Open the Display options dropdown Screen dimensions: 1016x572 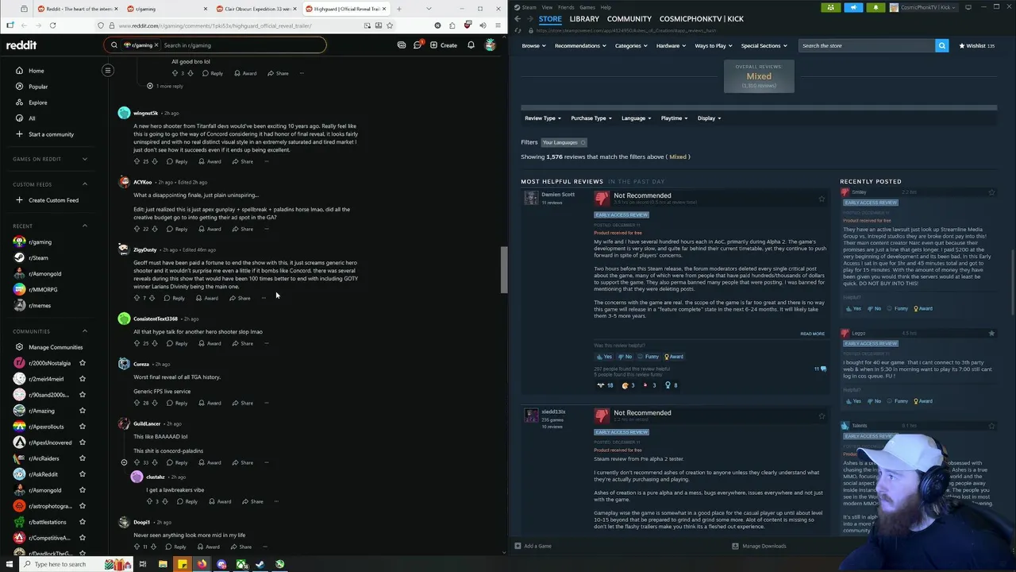[709, 118]
